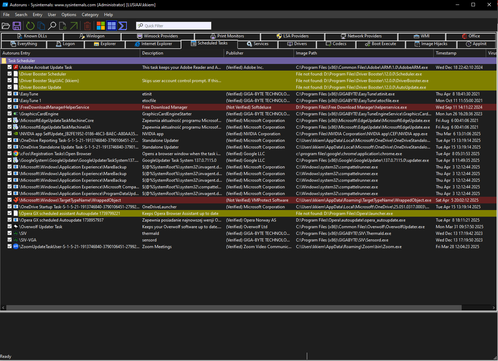Click the scrollbar right arrow
Image resolution: width=498 pixels, height=361 pixels.
click(x=494, y=308)
